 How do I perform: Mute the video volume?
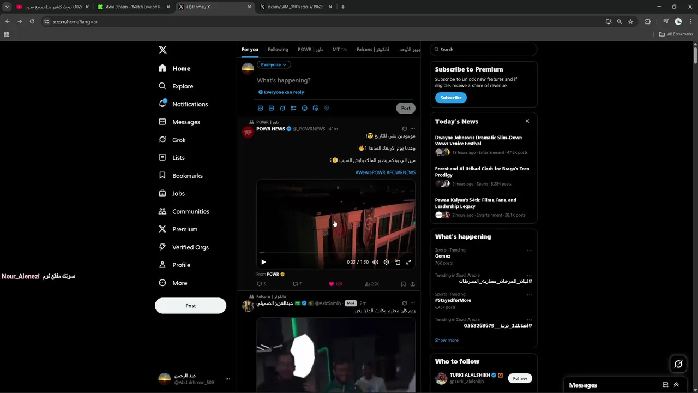[x=375, y=262]
